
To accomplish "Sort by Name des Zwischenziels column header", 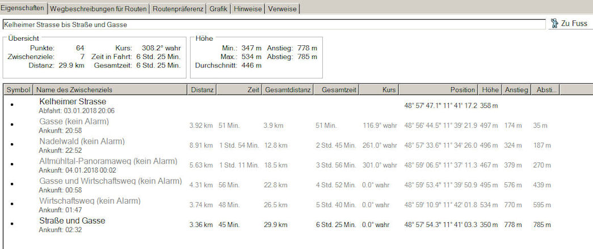I will click(110, 90).
